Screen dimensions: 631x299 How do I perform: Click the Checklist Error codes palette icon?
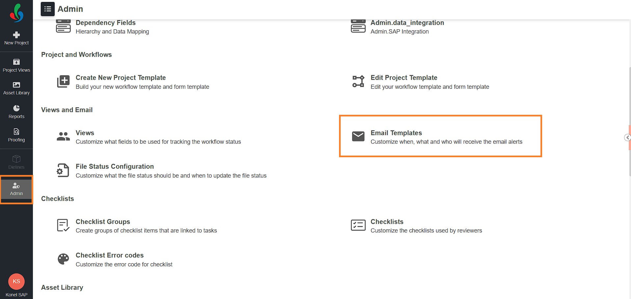63,259
